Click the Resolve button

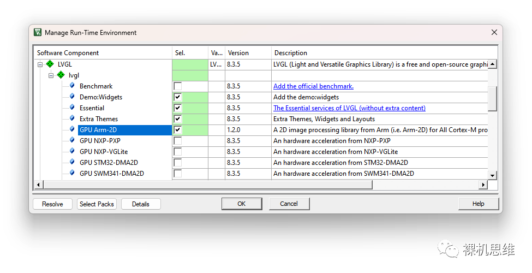pos(52,204)
